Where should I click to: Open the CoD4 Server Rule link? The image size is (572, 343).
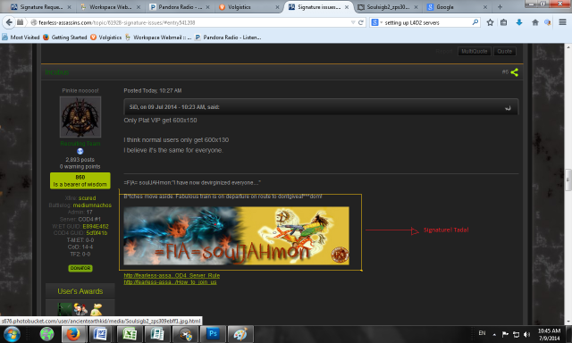172,276
